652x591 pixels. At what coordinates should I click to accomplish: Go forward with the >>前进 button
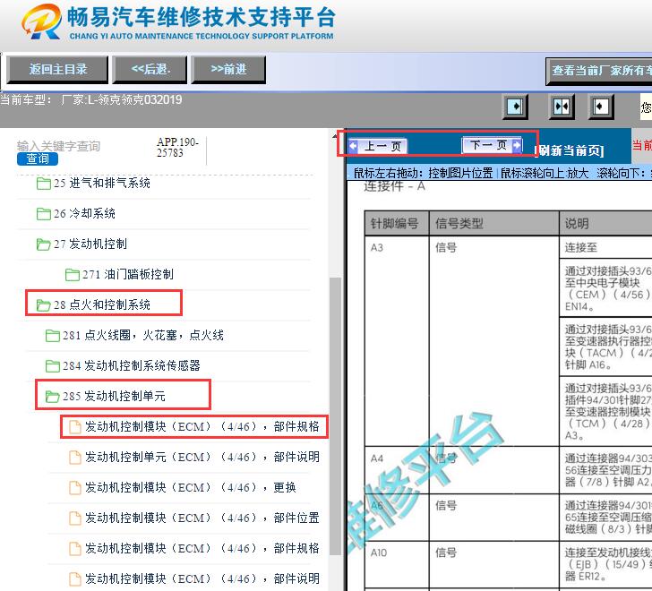(x=228, y=70)
